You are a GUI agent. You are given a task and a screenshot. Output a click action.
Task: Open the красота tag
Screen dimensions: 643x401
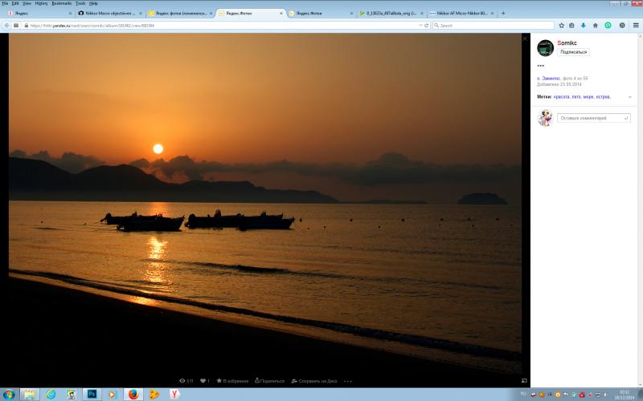click(561, 97)
